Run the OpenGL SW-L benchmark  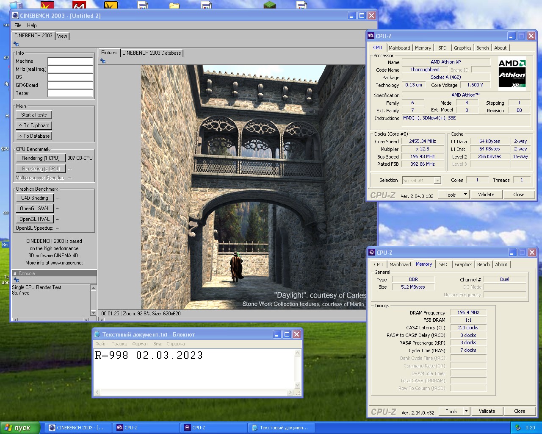[x=35, y=209]
